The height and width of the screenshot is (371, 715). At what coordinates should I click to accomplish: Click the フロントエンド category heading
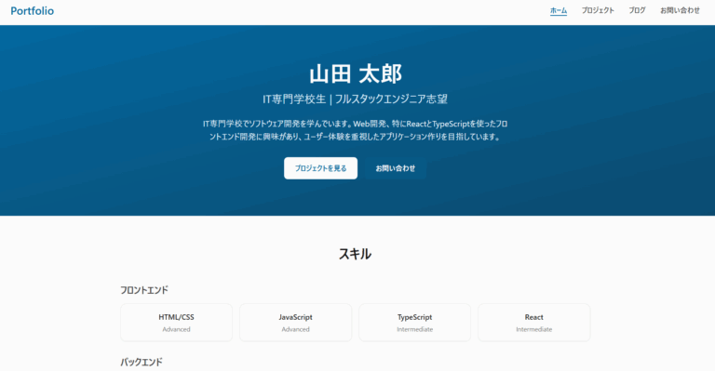click(144, 290)
